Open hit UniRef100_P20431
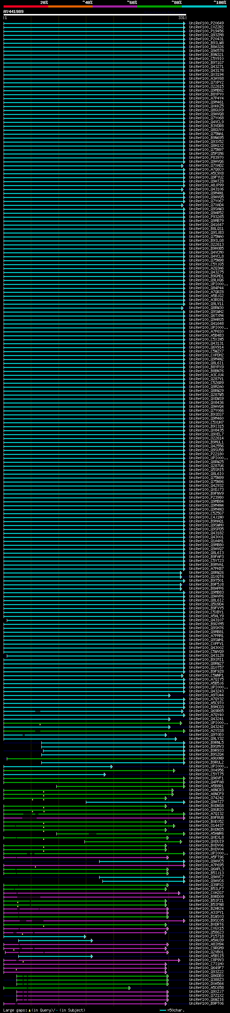 206,39
